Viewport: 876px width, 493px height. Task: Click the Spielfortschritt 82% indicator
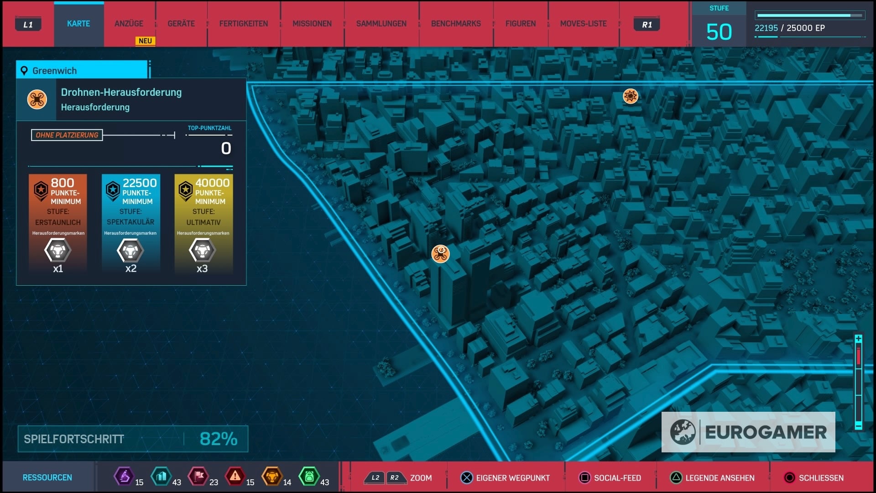(133, 439)
